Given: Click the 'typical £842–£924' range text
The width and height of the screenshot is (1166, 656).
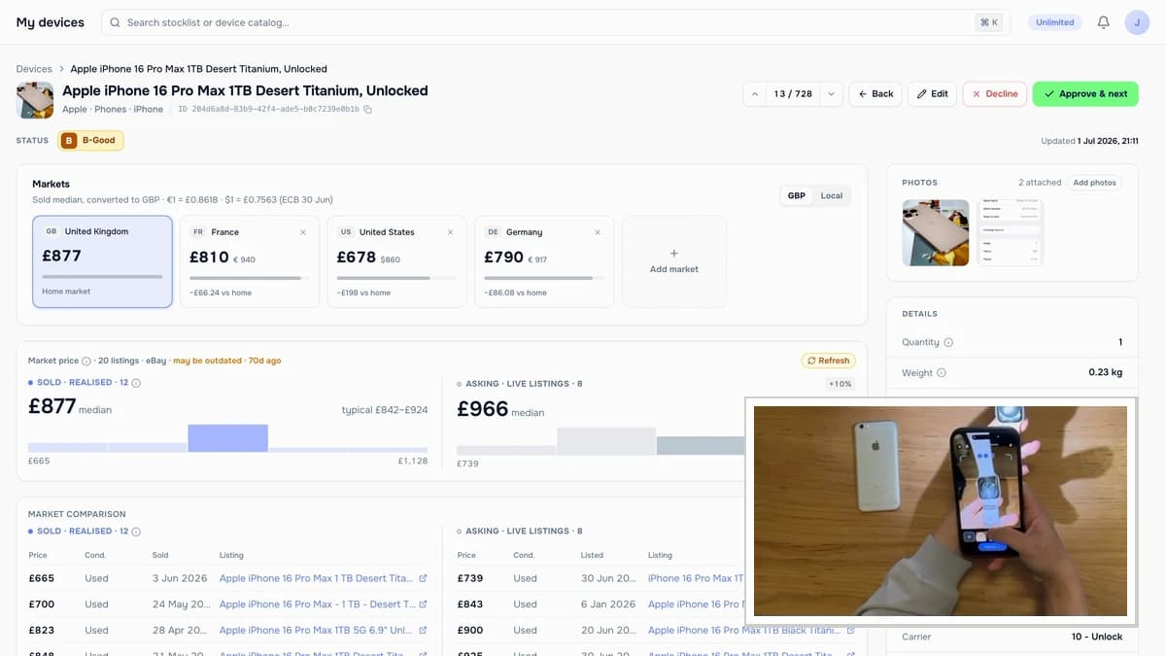Looking at the screenshot, I should pyautogui.click(x=385, y=410).
